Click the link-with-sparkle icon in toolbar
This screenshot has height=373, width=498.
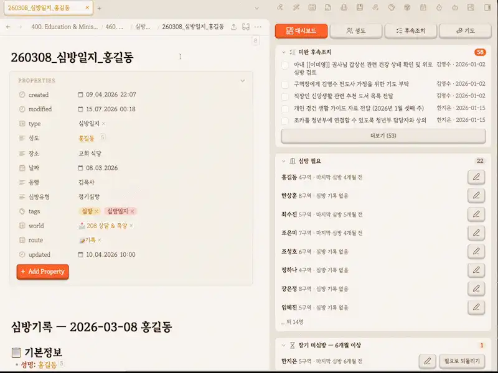375,7
